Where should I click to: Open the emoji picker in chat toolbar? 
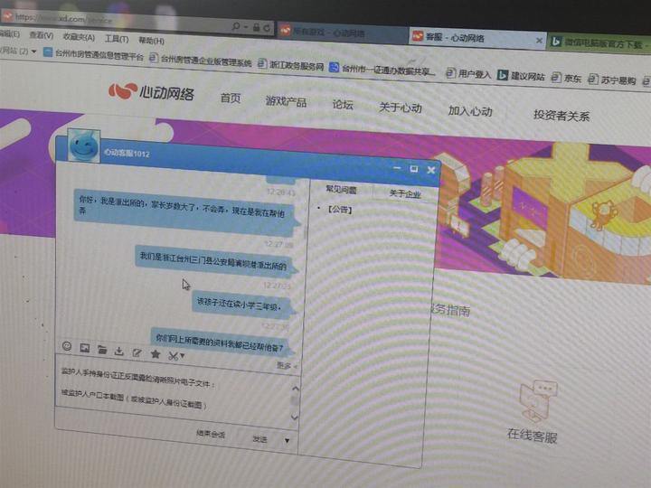67,346
